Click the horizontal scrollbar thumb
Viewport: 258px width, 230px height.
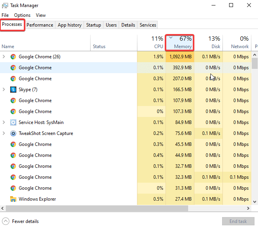97,208
